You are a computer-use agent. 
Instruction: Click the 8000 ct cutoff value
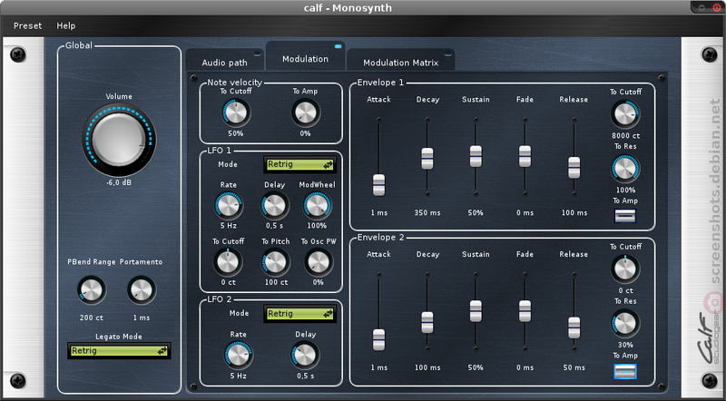[626, 136]
